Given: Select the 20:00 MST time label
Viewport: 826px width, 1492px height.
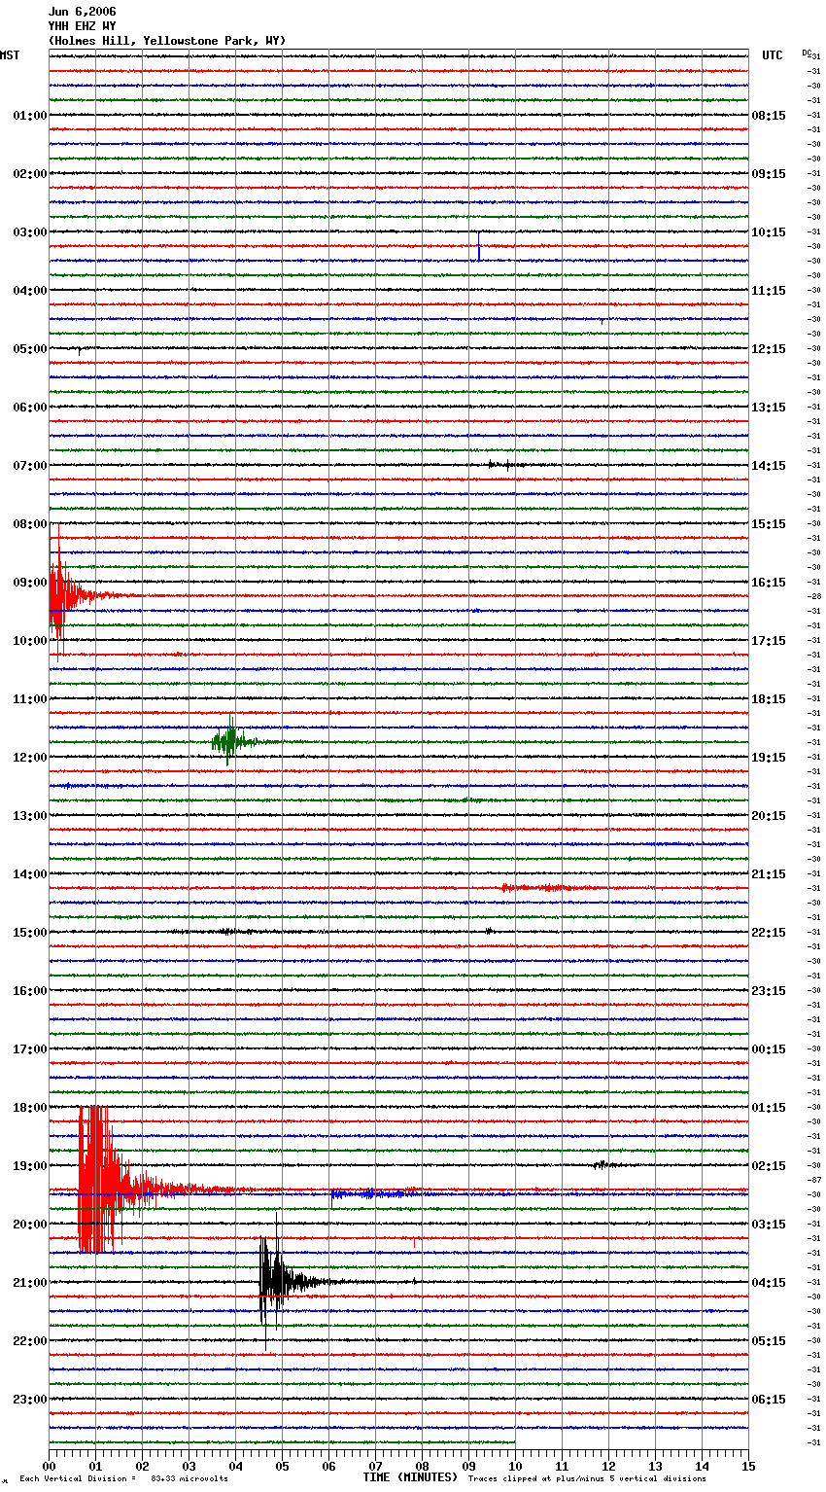Looking at the screenshot, I should [x=29, y=1225].
